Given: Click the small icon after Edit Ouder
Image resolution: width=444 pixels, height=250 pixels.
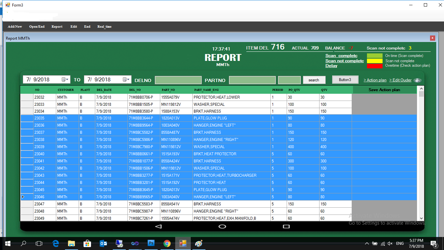Looking at the screenshot, I should coord(418,80).
